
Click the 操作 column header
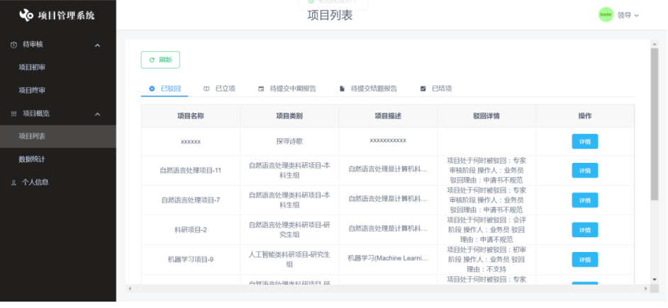(x=585, y=115)
